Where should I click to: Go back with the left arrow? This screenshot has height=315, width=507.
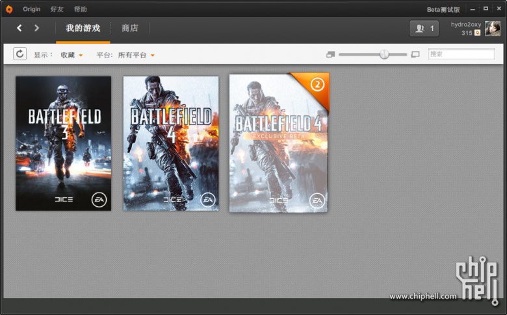point(19,28)
